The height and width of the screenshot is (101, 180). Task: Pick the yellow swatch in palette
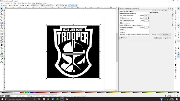pyautogui.click(x=24, y=92)
